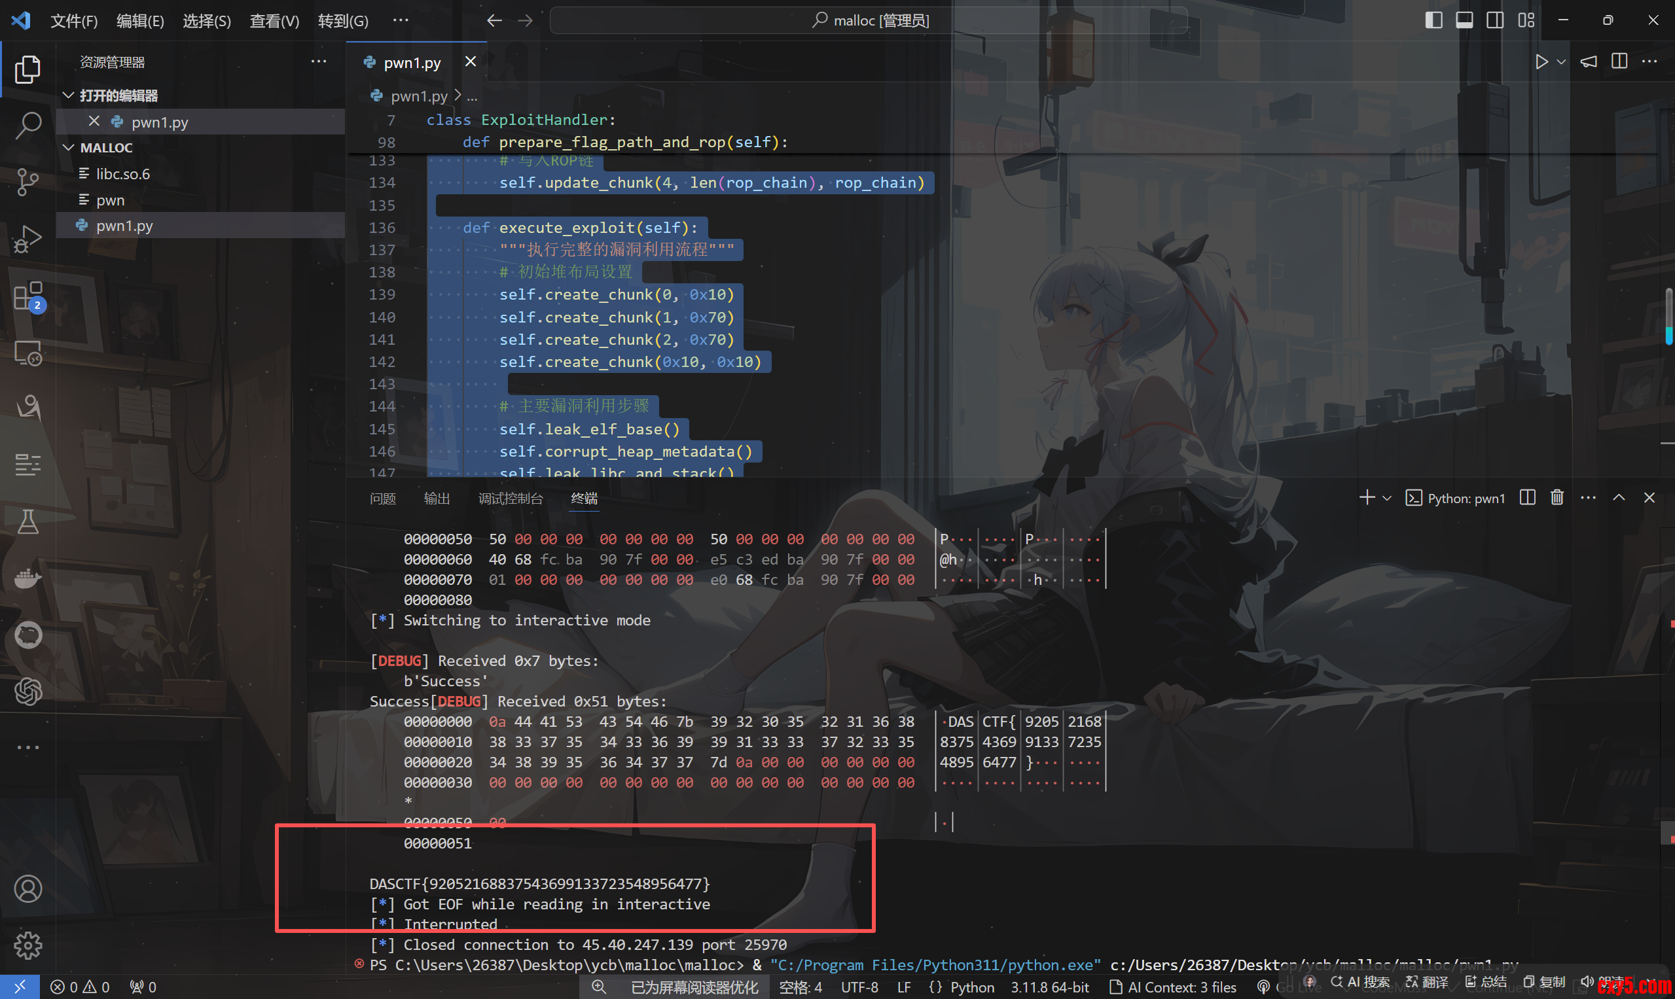
Task: Switch to the 调试控制台 panel tab
Action: pos(510,498)
